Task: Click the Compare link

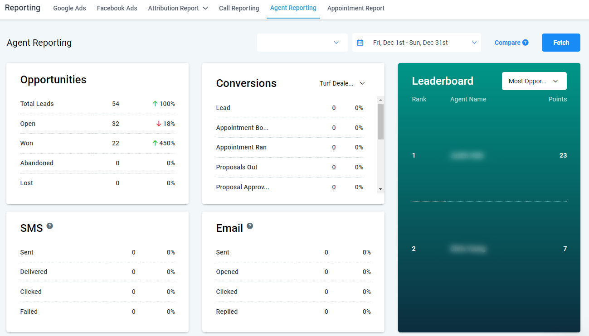Action: point(507,43)
